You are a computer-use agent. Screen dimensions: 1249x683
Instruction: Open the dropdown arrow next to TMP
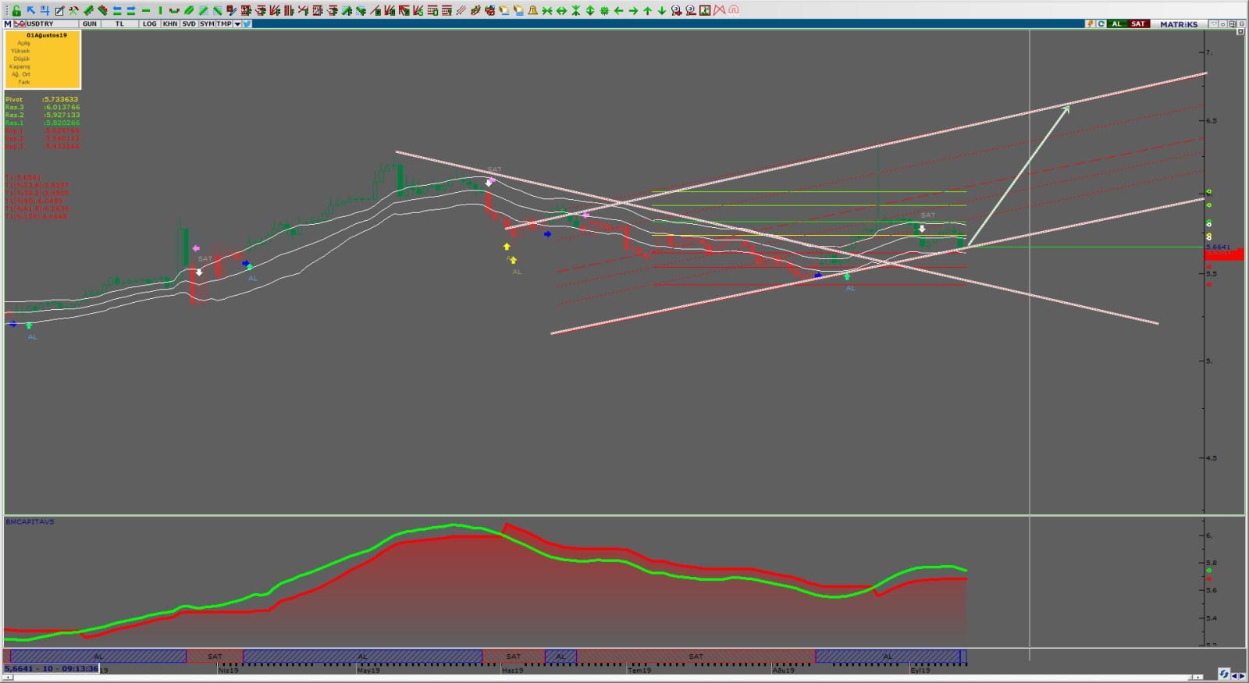tap(237, 24)
